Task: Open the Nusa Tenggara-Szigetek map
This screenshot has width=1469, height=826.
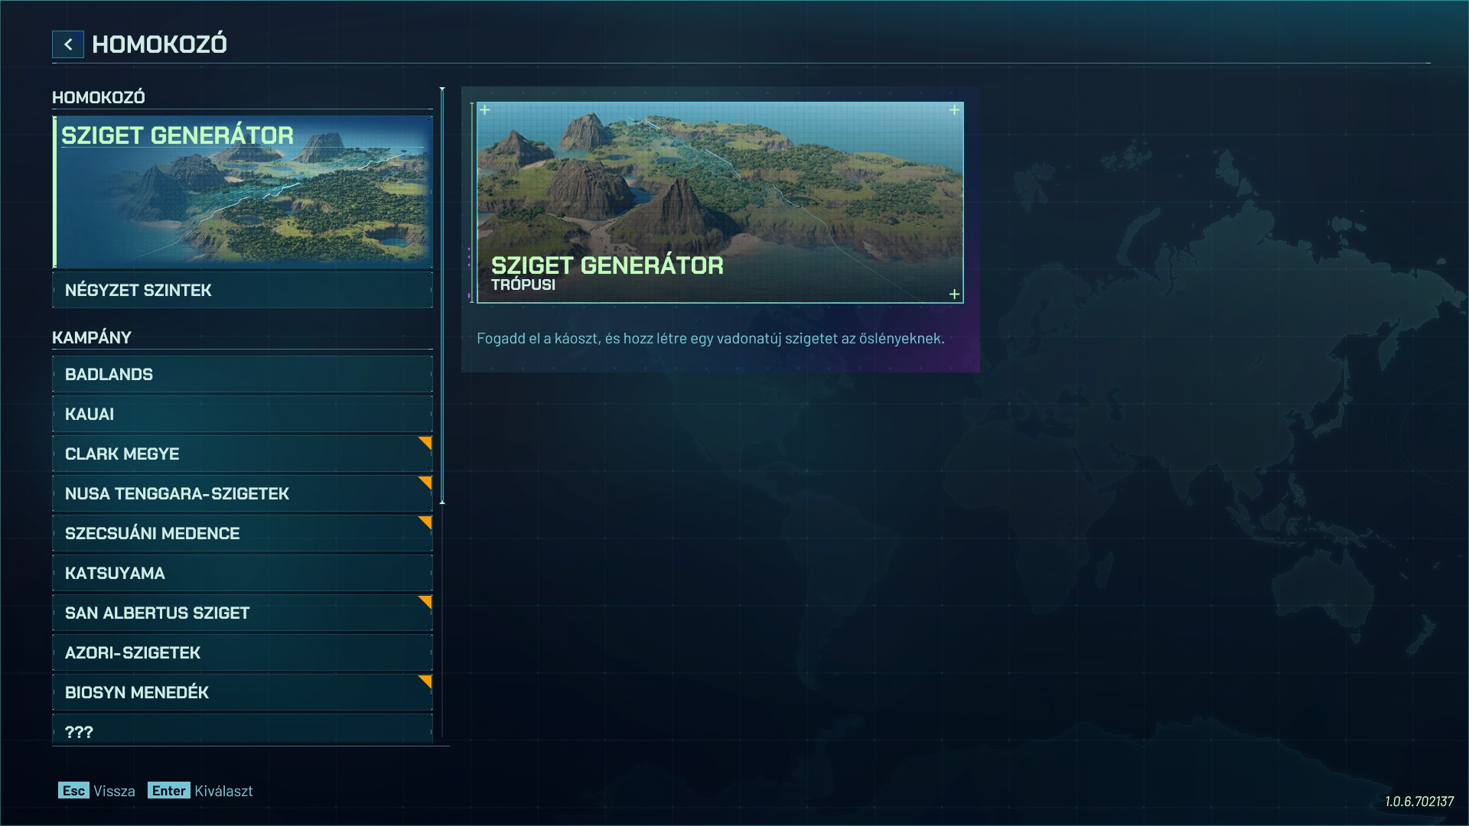Action: click(243, 494)
